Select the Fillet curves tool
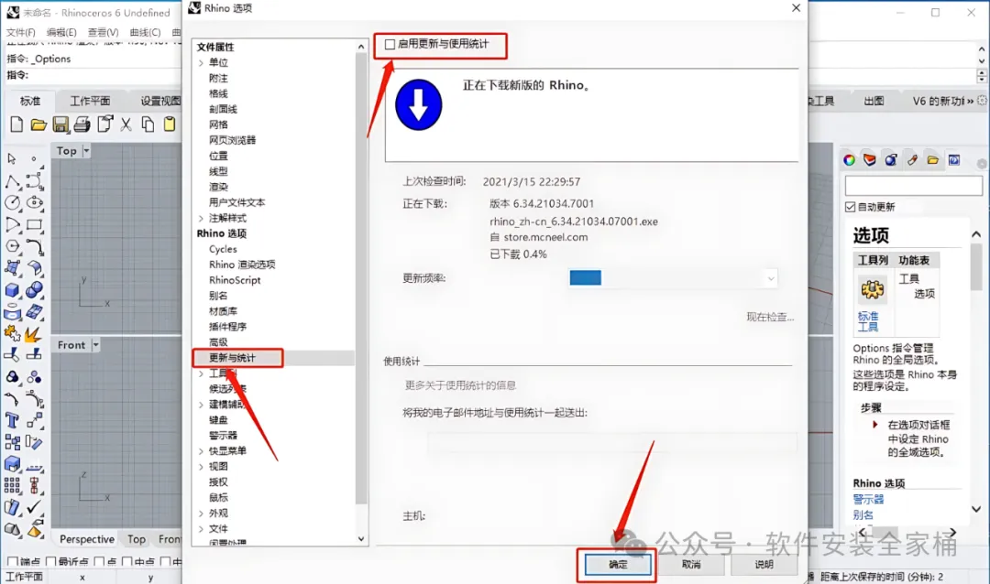The image size is (990, 584). 35,246
